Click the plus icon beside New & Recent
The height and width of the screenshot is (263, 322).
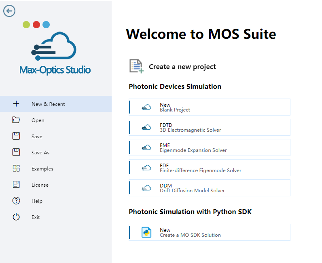16,104
